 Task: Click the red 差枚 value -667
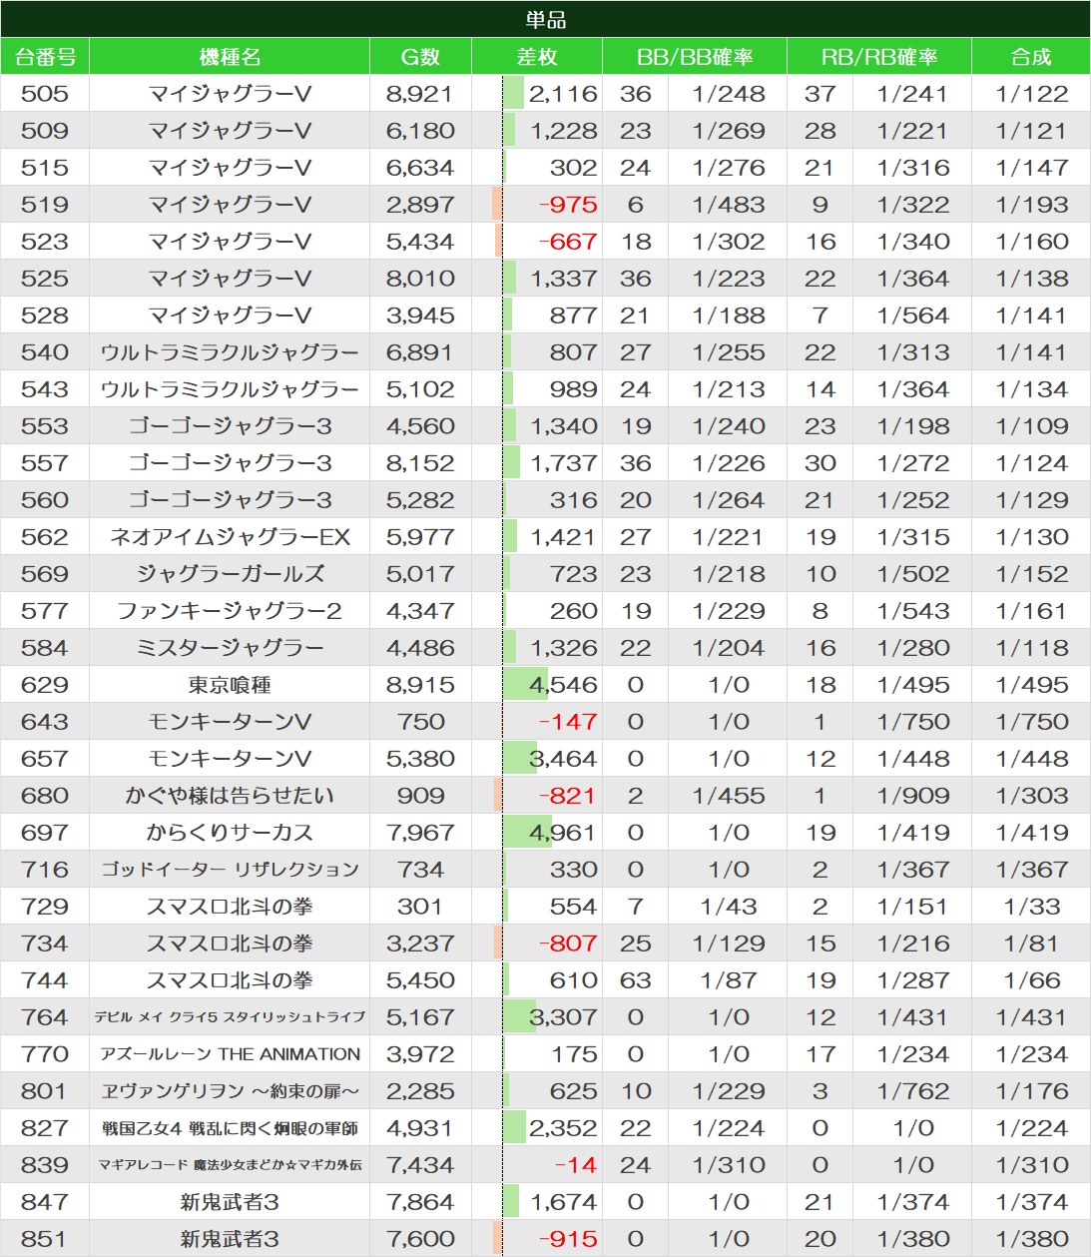pyautogui.click(x=568, y=242)
